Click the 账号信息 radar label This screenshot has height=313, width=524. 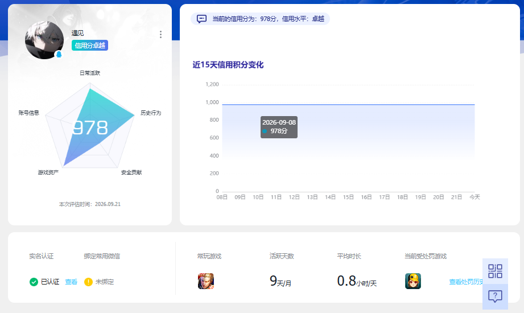pos(29,113)
